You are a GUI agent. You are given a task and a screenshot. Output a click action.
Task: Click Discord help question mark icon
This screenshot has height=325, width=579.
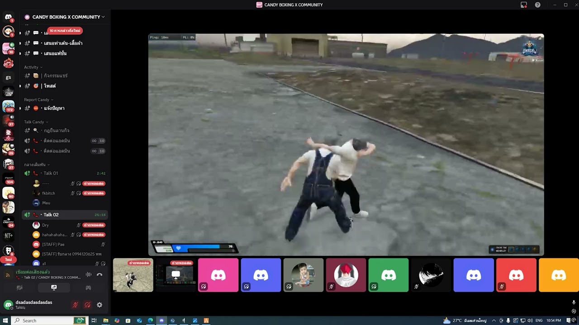click(x=537, y=5)
